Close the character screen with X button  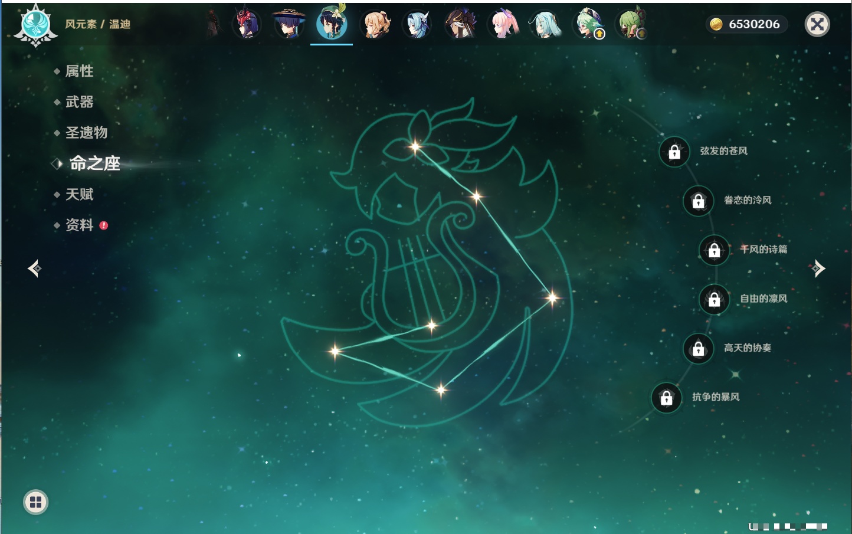tap(817, 24)
